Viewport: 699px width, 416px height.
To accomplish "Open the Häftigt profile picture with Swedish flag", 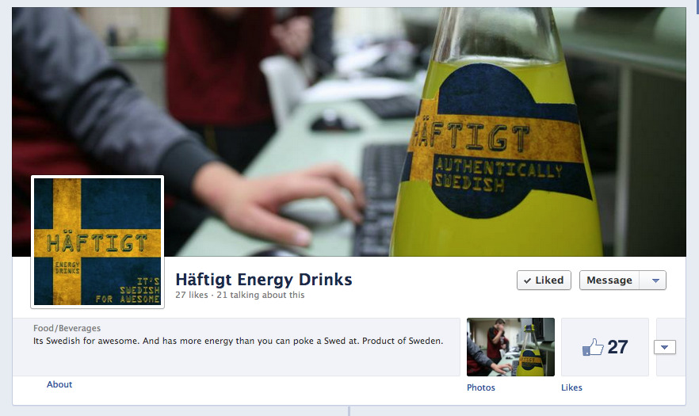I will [97, 242].
